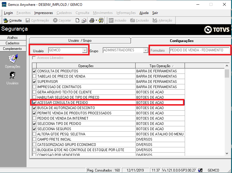Check TABELAS DE PRECO DE VENDA checkbox
Screen dimensions: 232x173
34,76
